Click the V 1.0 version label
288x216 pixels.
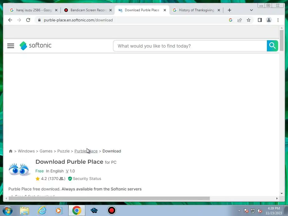70,171
